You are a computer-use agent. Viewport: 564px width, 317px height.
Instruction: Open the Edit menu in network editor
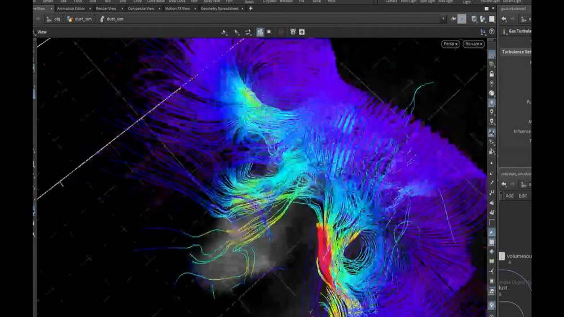tap(523, 195)
